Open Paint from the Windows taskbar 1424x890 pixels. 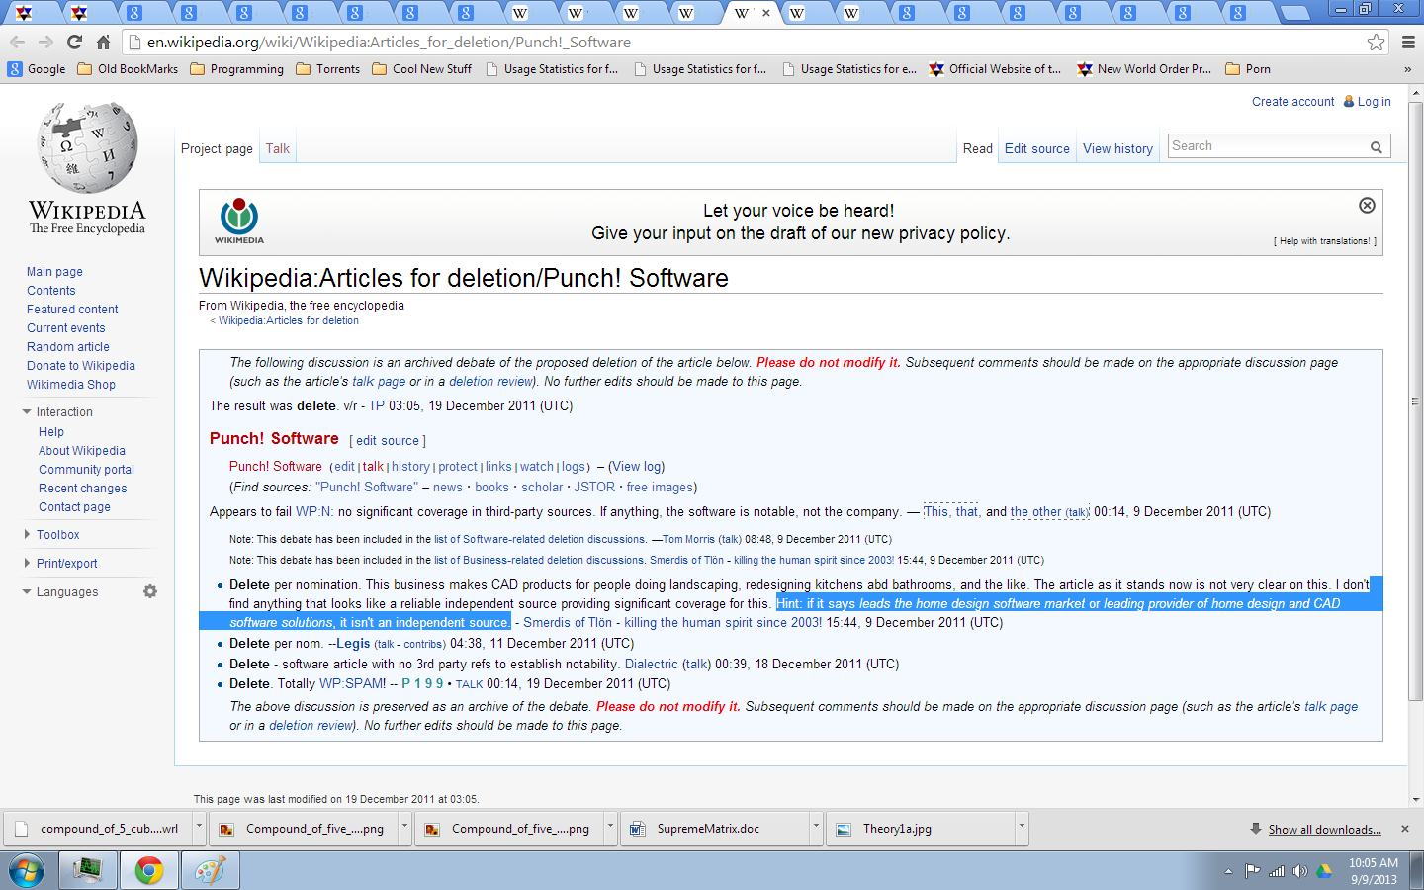coord(210,871)
